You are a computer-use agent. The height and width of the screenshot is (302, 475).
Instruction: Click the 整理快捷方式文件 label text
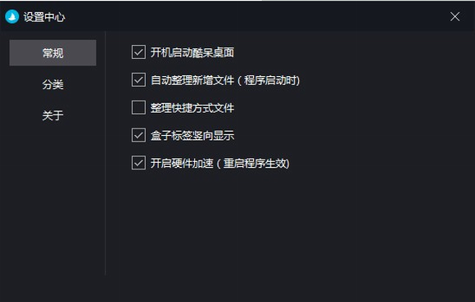192,108
